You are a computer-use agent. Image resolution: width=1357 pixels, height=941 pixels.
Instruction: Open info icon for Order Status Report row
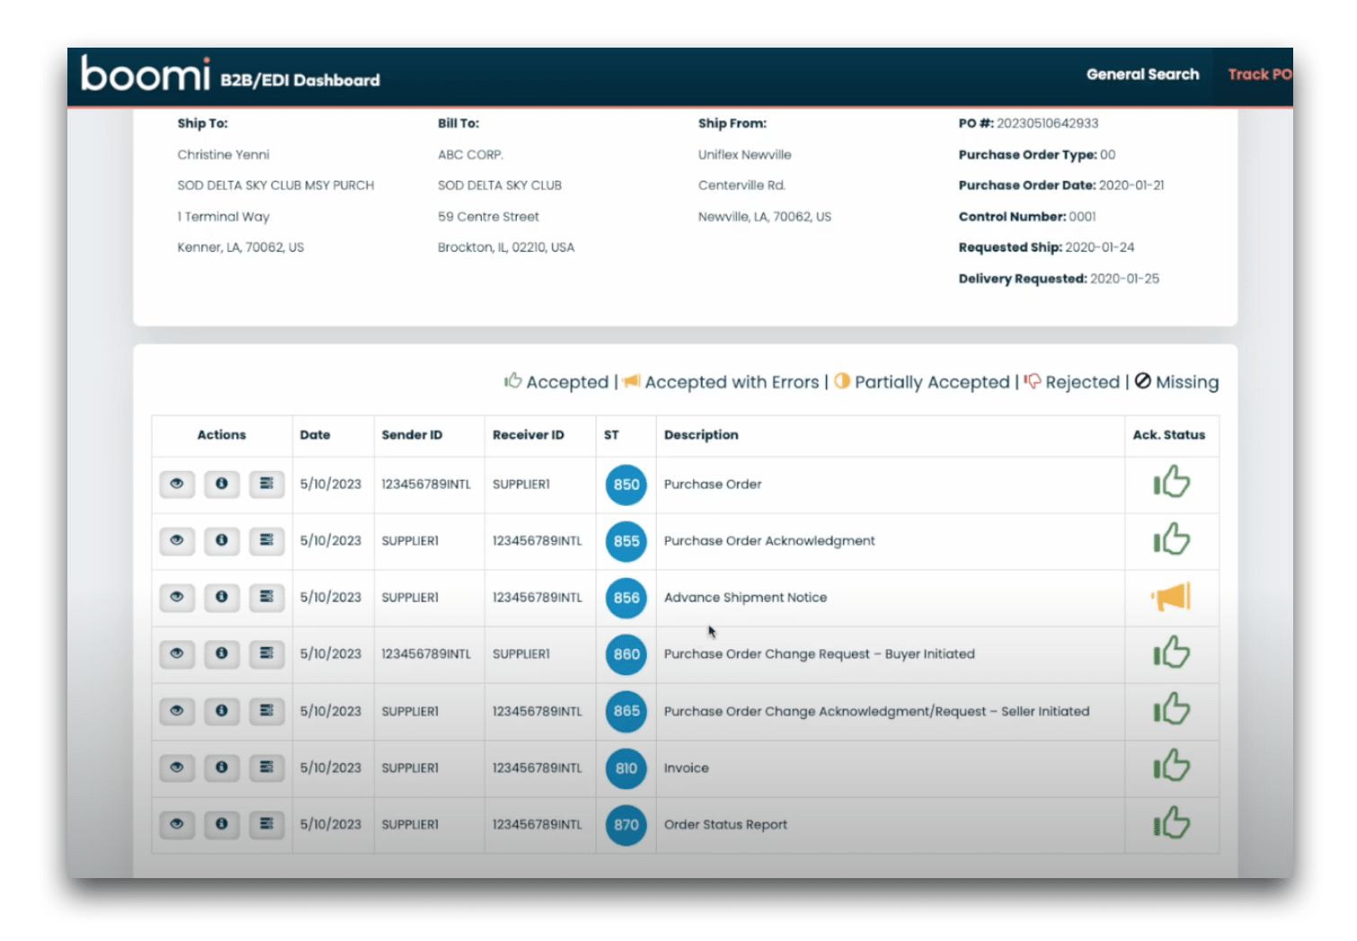pos(221,824)
